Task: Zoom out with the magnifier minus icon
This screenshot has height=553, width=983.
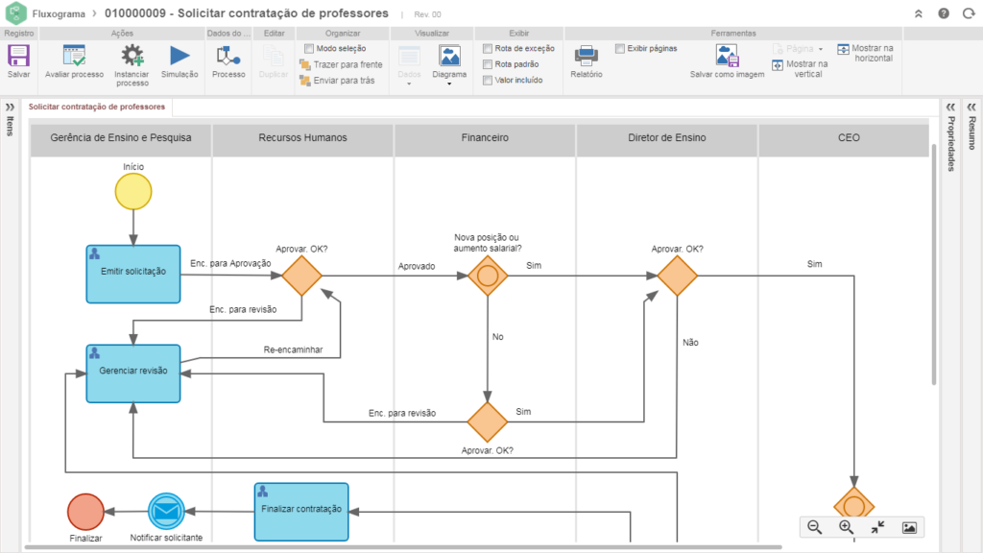Action: 814,527
